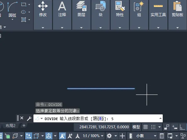Expand the ellipse tool dropdown arrow
Screen dimensions: 187x140
click(29, 12)
